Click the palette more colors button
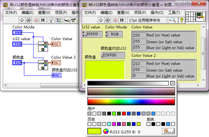This screenshot has width=209, height=137. pos(168,131)
